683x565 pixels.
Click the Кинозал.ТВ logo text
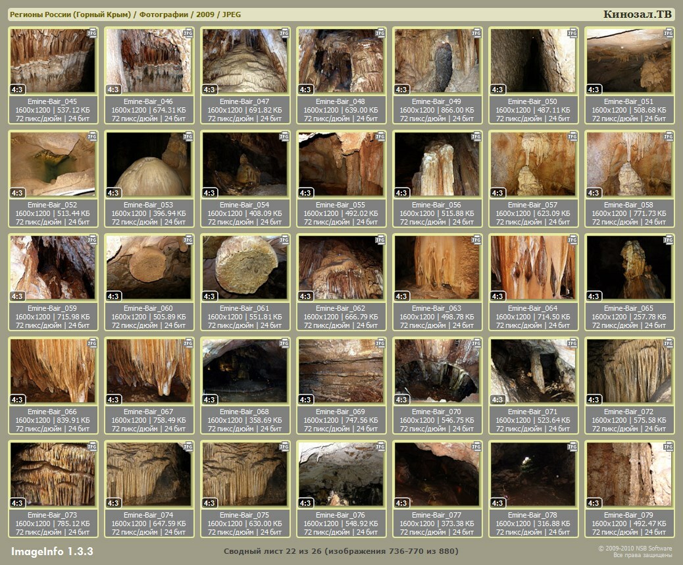(x=637, y=14)
